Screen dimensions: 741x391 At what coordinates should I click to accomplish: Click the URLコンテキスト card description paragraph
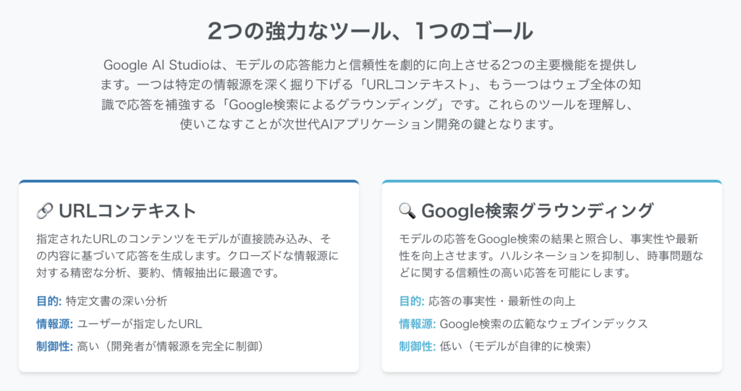point(187,255)
